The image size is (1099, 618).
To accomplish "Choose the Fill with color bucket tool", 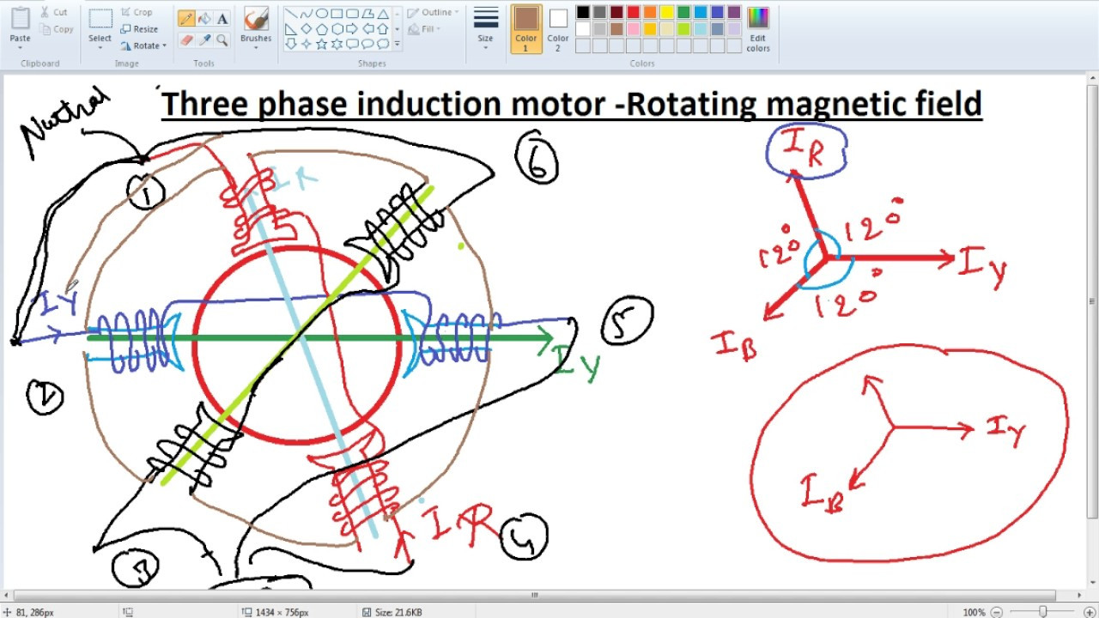I will pos(204,19).
